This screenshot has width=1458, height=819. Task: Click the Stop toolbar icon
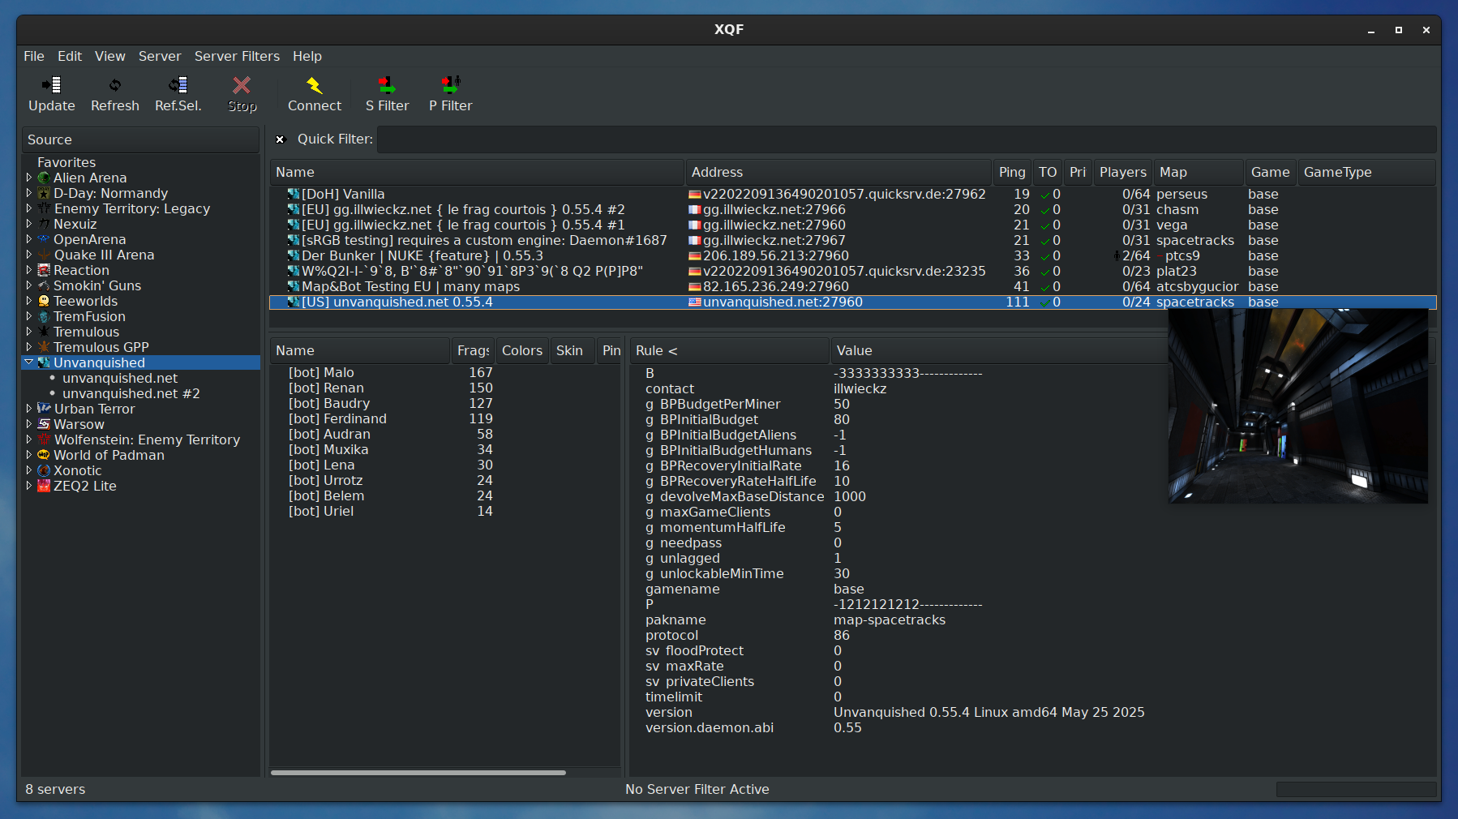[242, 85]
